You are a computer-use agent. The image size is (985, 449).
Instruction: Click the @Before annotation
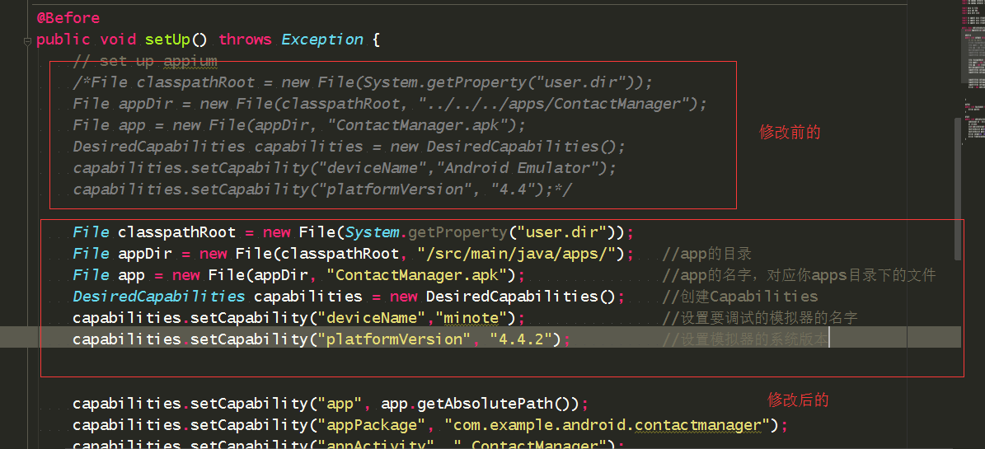(68, 17)
